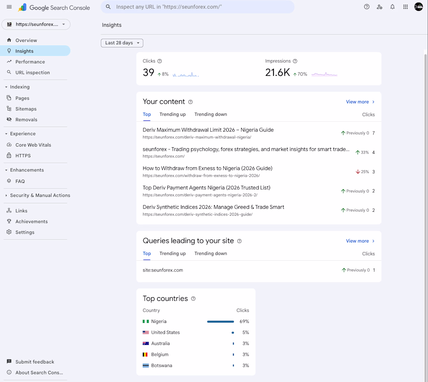The image size is (428, 382).
Task: Open Deriv Maximum Withdrawal Limit page entry
Action: click(208, 130)
